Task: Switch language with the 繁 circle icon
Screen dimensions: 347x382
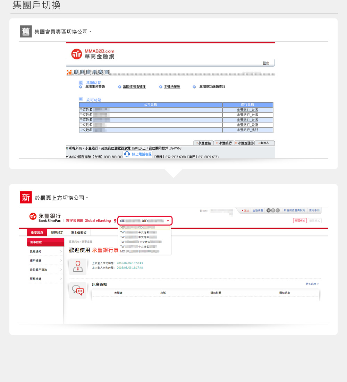Action: pos(268,210)
